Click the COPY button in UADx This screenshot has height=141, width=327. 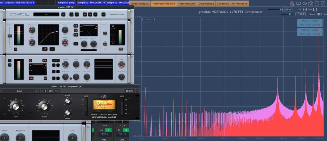[51, 91]
